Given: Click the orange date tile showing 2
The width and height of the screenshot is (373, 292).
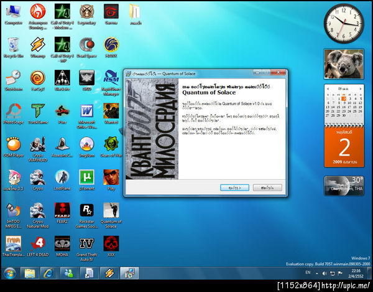Looking at the screenshot, I should (344, 146).
